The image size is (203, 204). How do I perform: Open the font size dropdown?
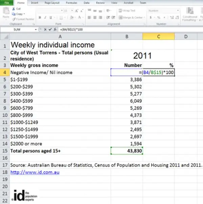click(72, 11)
